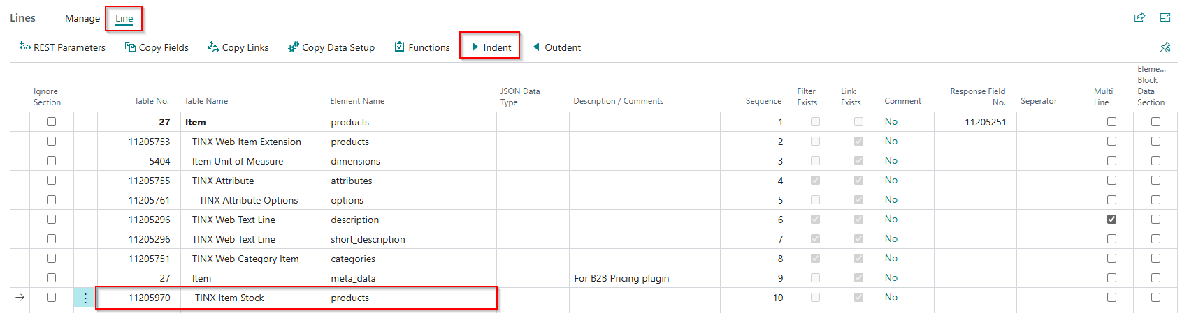Outdent the selected line

[556, 47]
